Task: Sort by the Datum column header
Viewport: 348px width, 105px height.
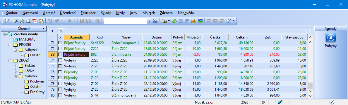Action: click(x=157, y=37)
